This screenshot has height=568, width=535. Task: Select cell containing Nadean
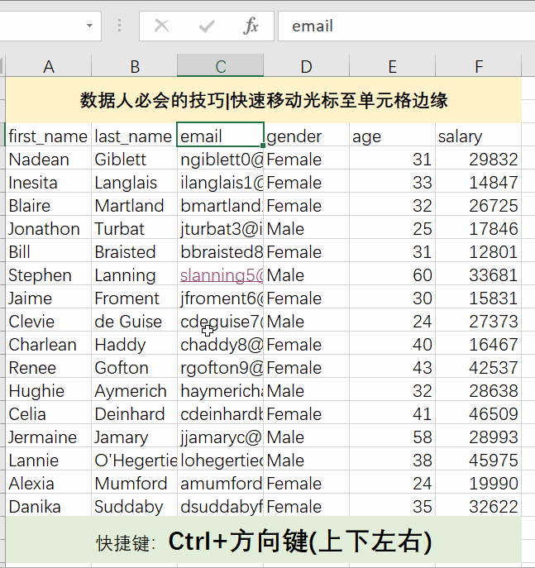coord(49,158)
